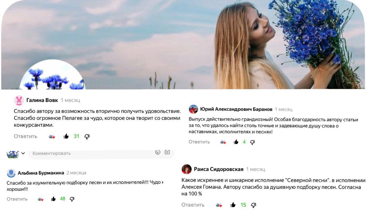The image size is (366, 212).
Task: Open emoji picker in comment field
Action: point(158,152)
